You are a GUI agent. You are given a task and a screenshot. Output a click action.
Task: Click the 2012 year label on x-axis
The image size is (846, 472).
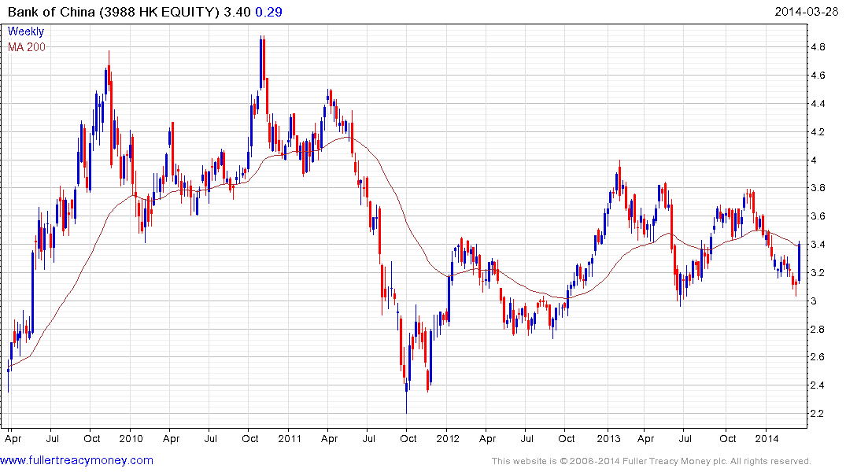(448, 438)
